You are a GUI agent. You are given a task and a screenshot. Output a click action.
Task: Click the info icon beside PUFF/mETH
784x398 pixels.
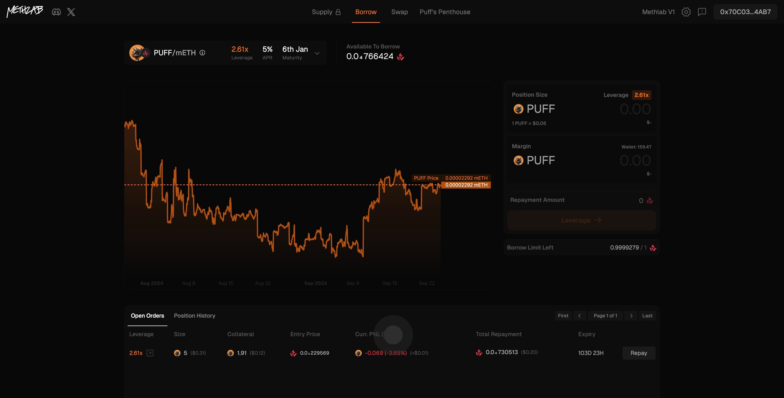202,53
